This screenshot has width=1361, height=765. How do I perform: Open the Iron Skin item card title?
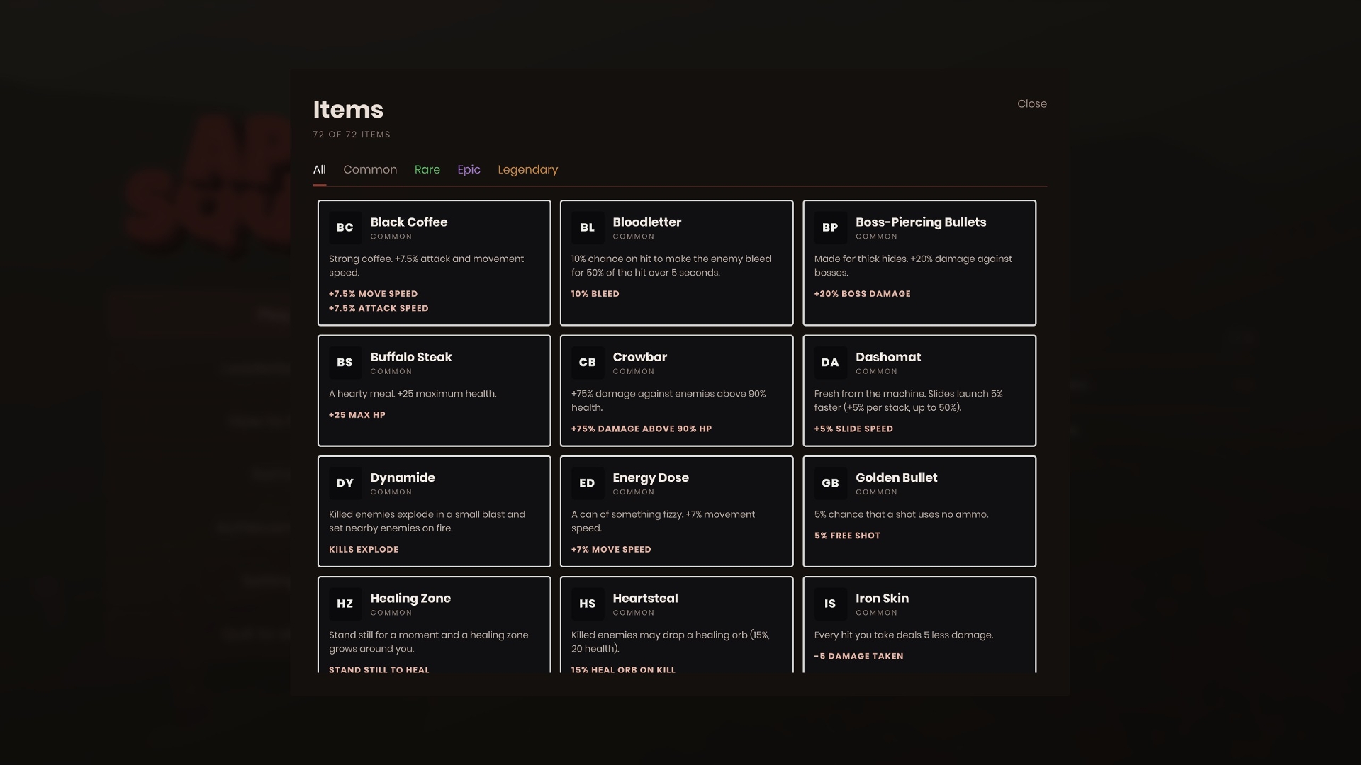[882, 598]
